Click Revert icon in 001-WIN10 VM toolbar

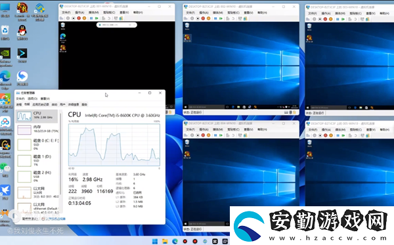(109, 18)
